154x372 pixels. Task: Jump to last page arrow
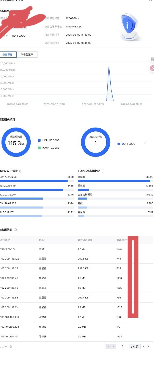tap(149, 346)
